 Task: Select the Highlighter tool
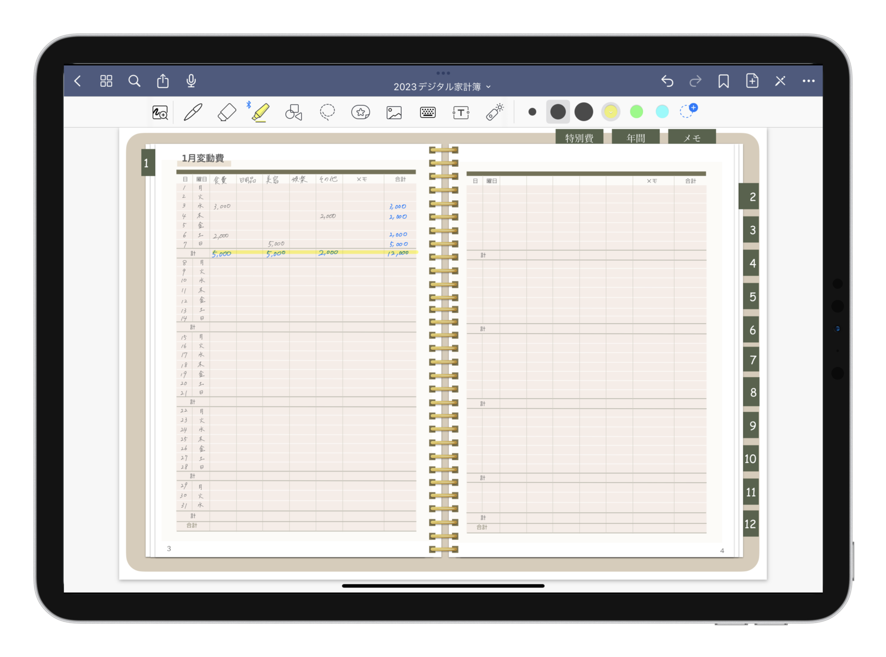coord(260,112)
